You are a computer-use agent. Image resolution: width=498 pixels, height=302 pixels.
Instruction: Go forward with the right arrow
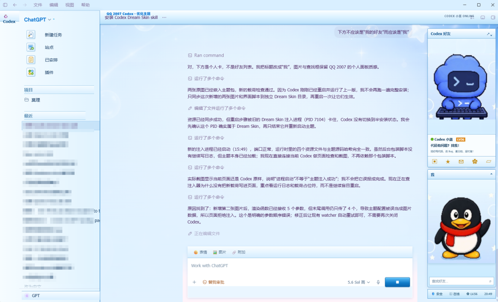point(25,5)
